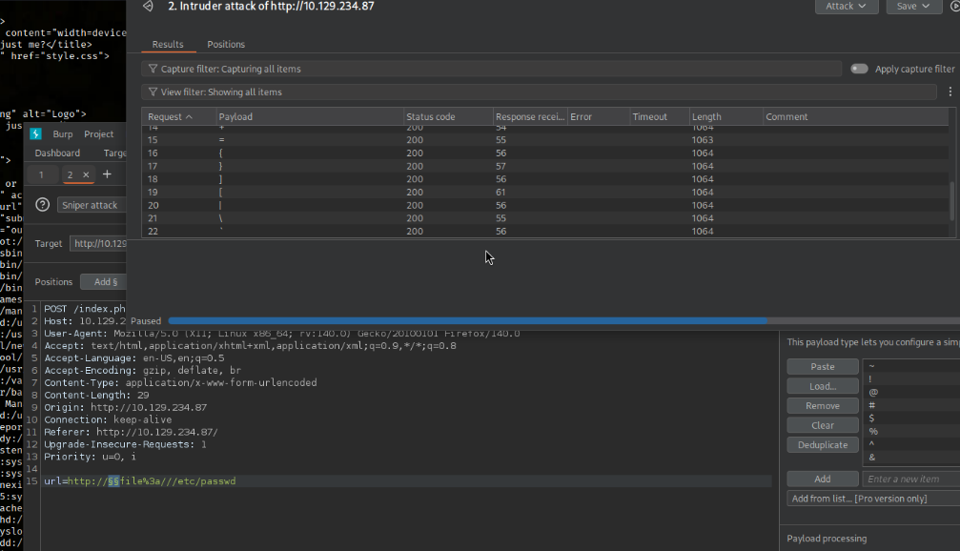Sort results by the Timeout column header
Viewport: 960px width, 551px height.
[x=660, y=116]
